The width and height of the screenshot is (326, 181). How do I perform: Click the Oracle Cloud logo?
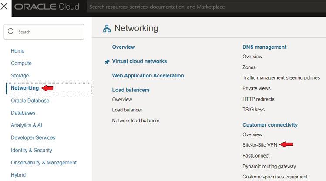click(47, 7)
